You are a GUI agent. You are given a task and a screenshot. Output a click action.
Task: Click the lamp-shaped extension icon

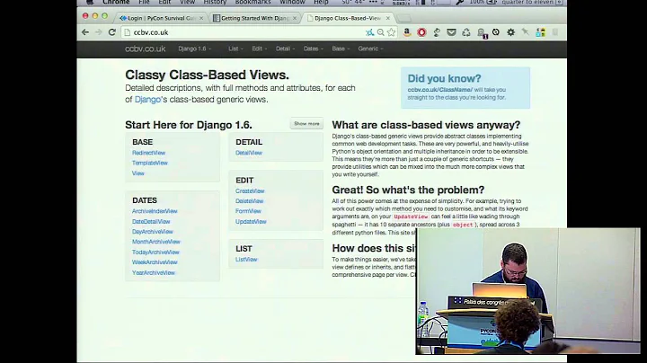(437, 32)
